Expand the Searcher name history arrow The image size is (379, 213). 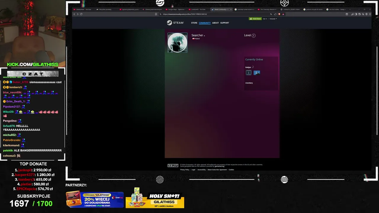[x=204, y=36]
